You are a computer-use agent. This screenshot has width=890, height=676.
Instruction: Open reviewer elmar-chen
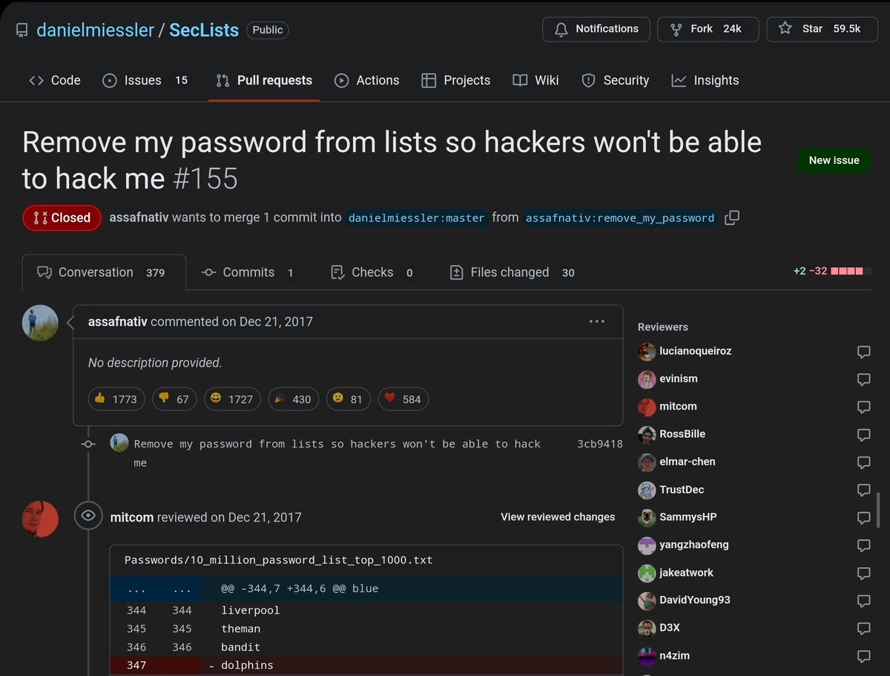click(x=689, y=462)
